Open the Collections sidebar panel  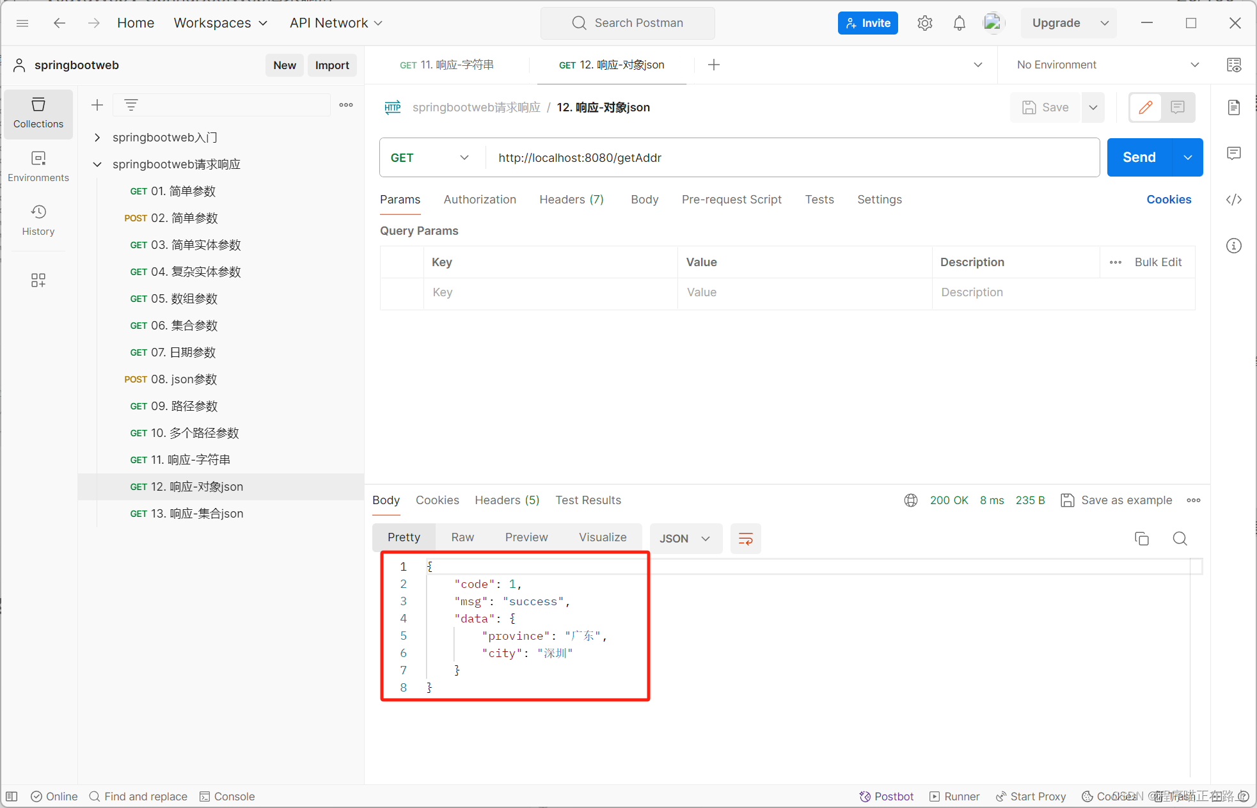pos(38,113)
